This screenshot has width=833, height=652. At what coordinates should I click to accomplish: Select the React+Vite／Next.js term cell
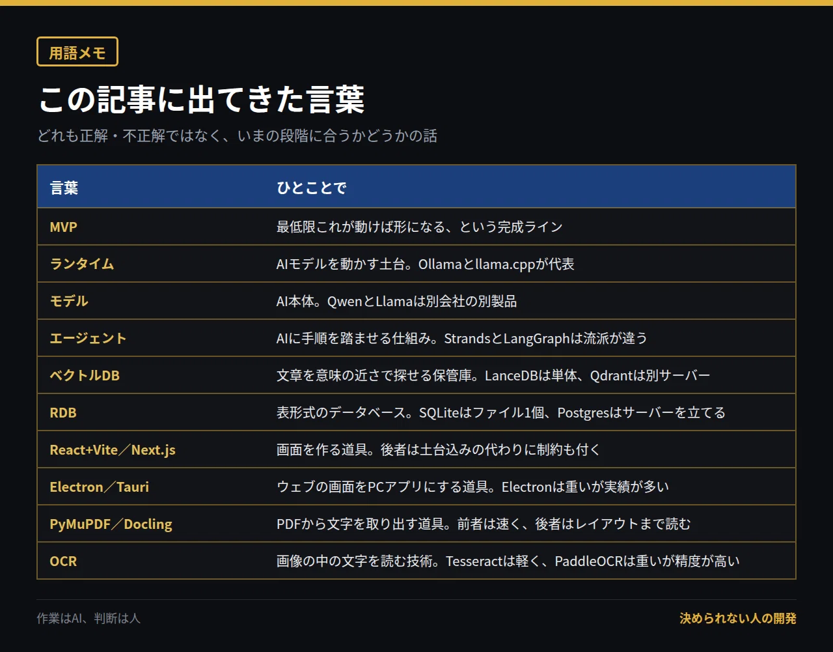[x=150, y=449]
